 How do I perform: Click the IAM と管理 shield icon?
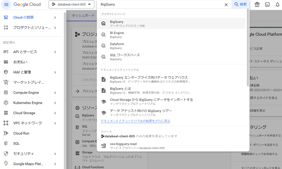coord(6,72)
